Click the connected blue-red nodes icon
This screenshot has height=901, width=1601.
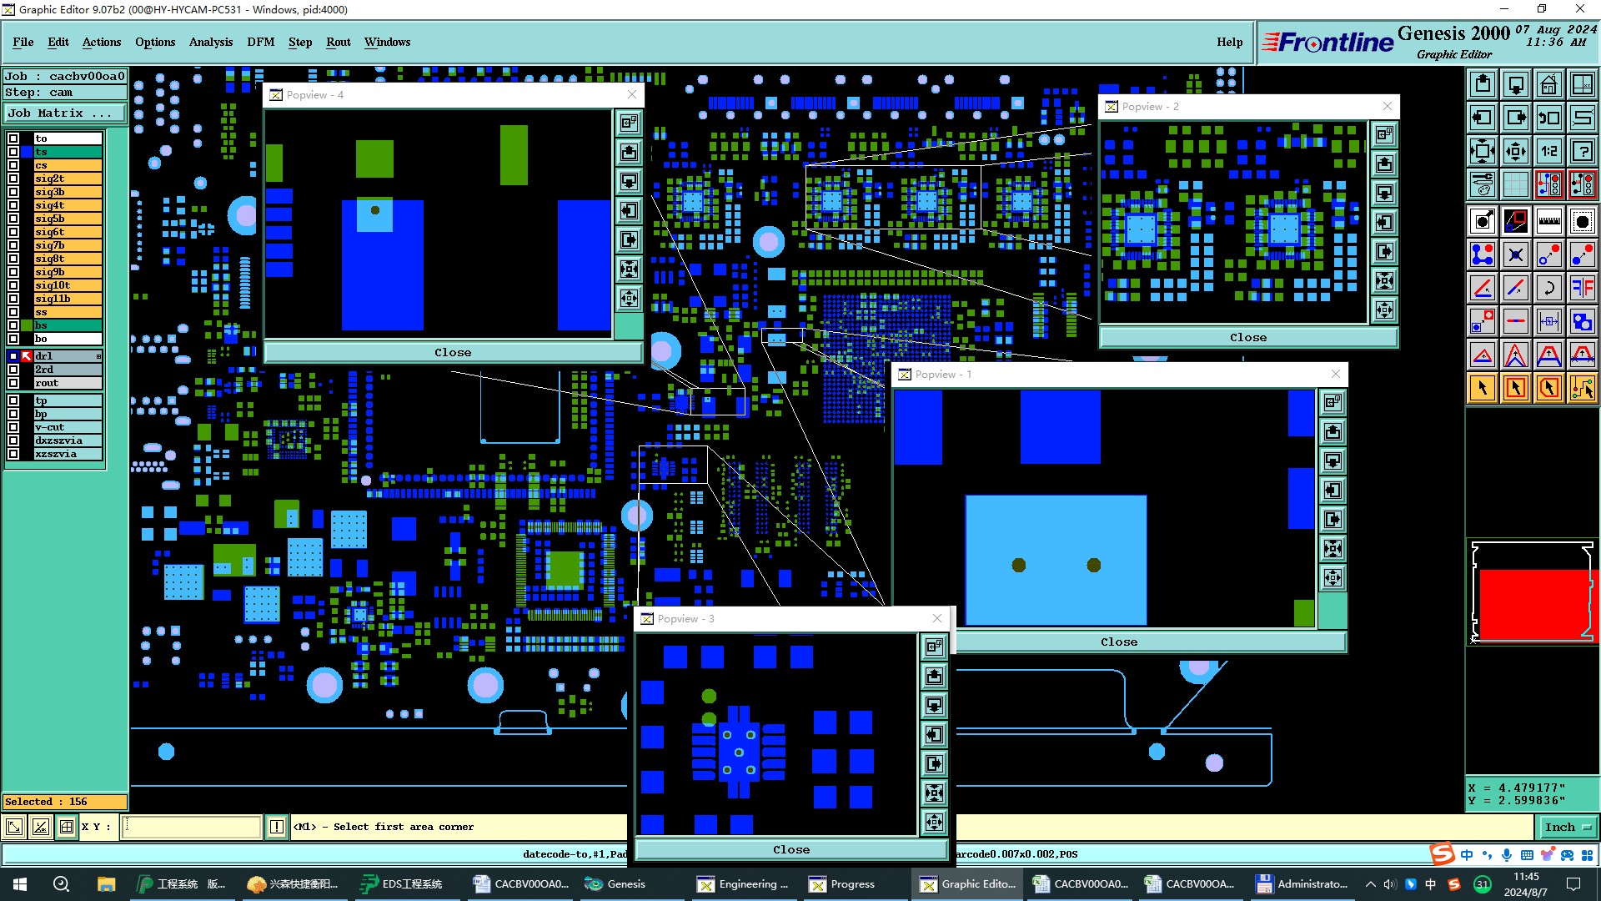(1483, 254)
